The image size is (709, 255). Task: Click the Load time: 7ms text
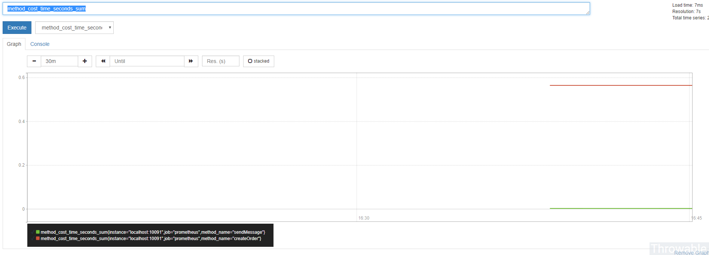click(x=687, y=5)
